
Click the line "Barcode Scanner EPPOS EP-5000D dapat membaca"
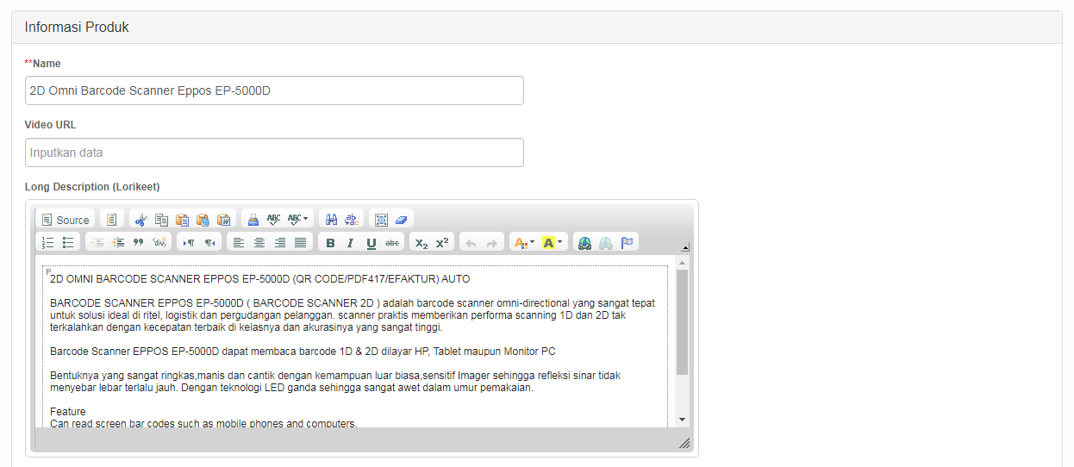pyautogui.click(x=303, y=352)
